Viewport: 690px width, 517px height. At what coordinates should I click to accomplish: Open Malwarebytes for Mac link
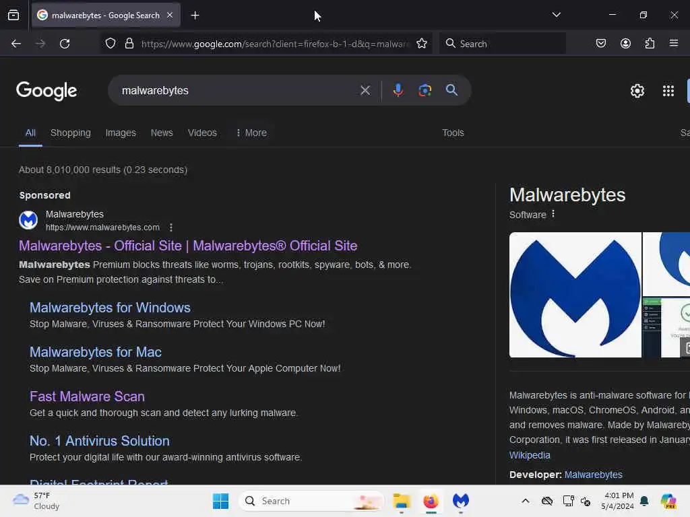point(96,352)
